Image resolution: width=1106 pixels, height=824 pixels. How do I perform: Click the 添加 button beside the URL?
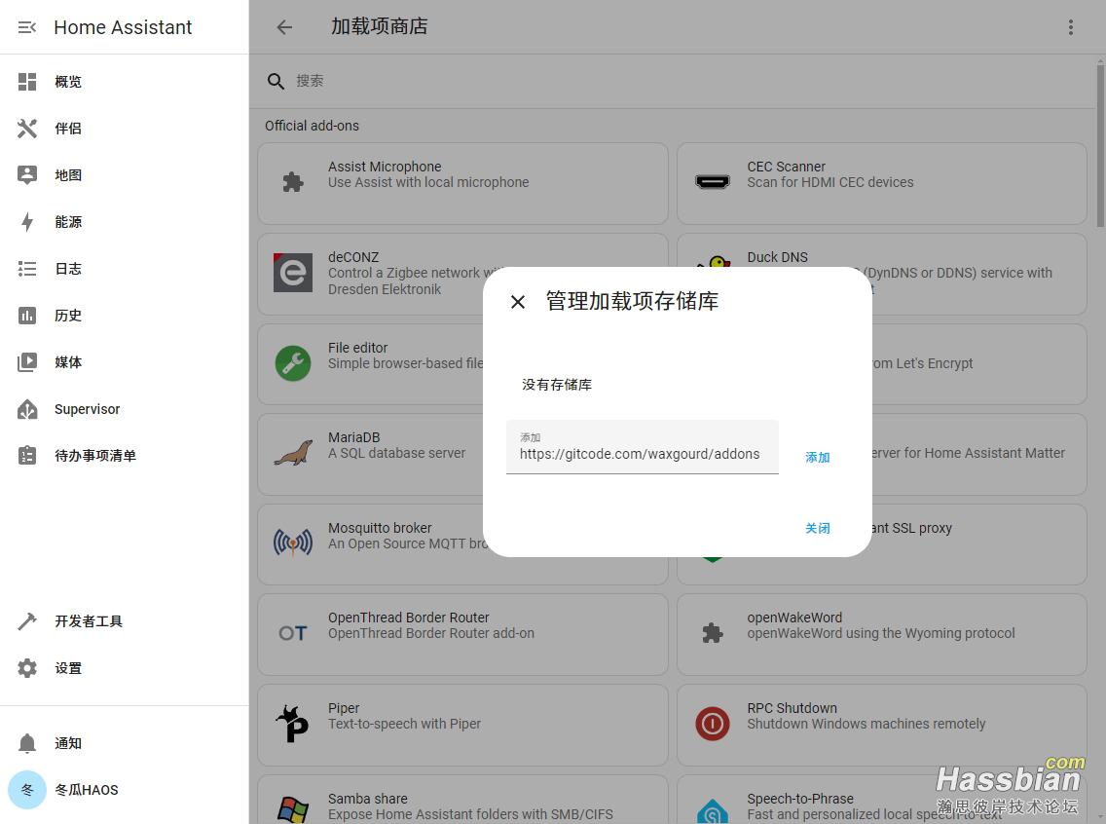pyautogui.click(x=818, y=457)
